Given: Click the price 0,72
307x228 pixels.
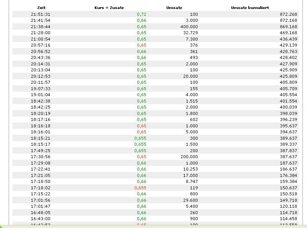Looking at the screenshot, I should [x=141, y=14].
